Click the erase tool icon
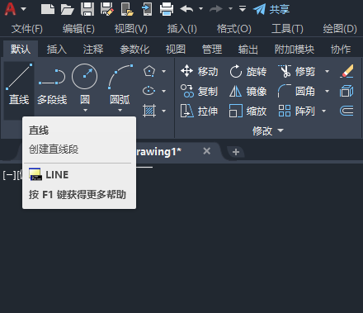 click(x=346, y=71)
